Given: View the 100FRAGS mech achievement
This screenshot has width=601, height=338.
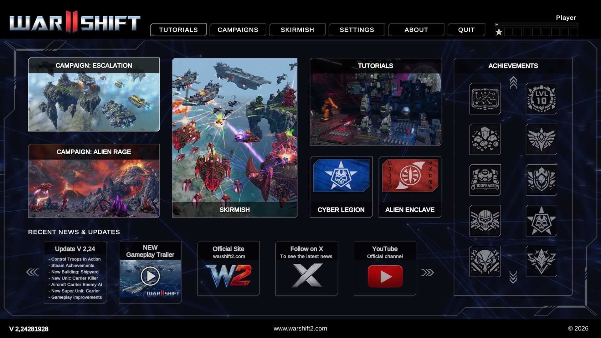Looking at the screenshot, I should (x=485, y=180).
